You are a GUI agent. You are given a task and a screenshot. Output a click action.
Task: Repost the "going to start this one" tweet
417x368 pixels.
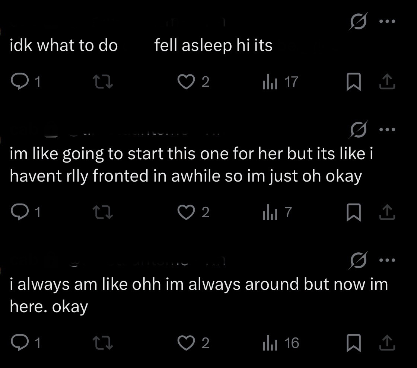click(x=103, y=212)
